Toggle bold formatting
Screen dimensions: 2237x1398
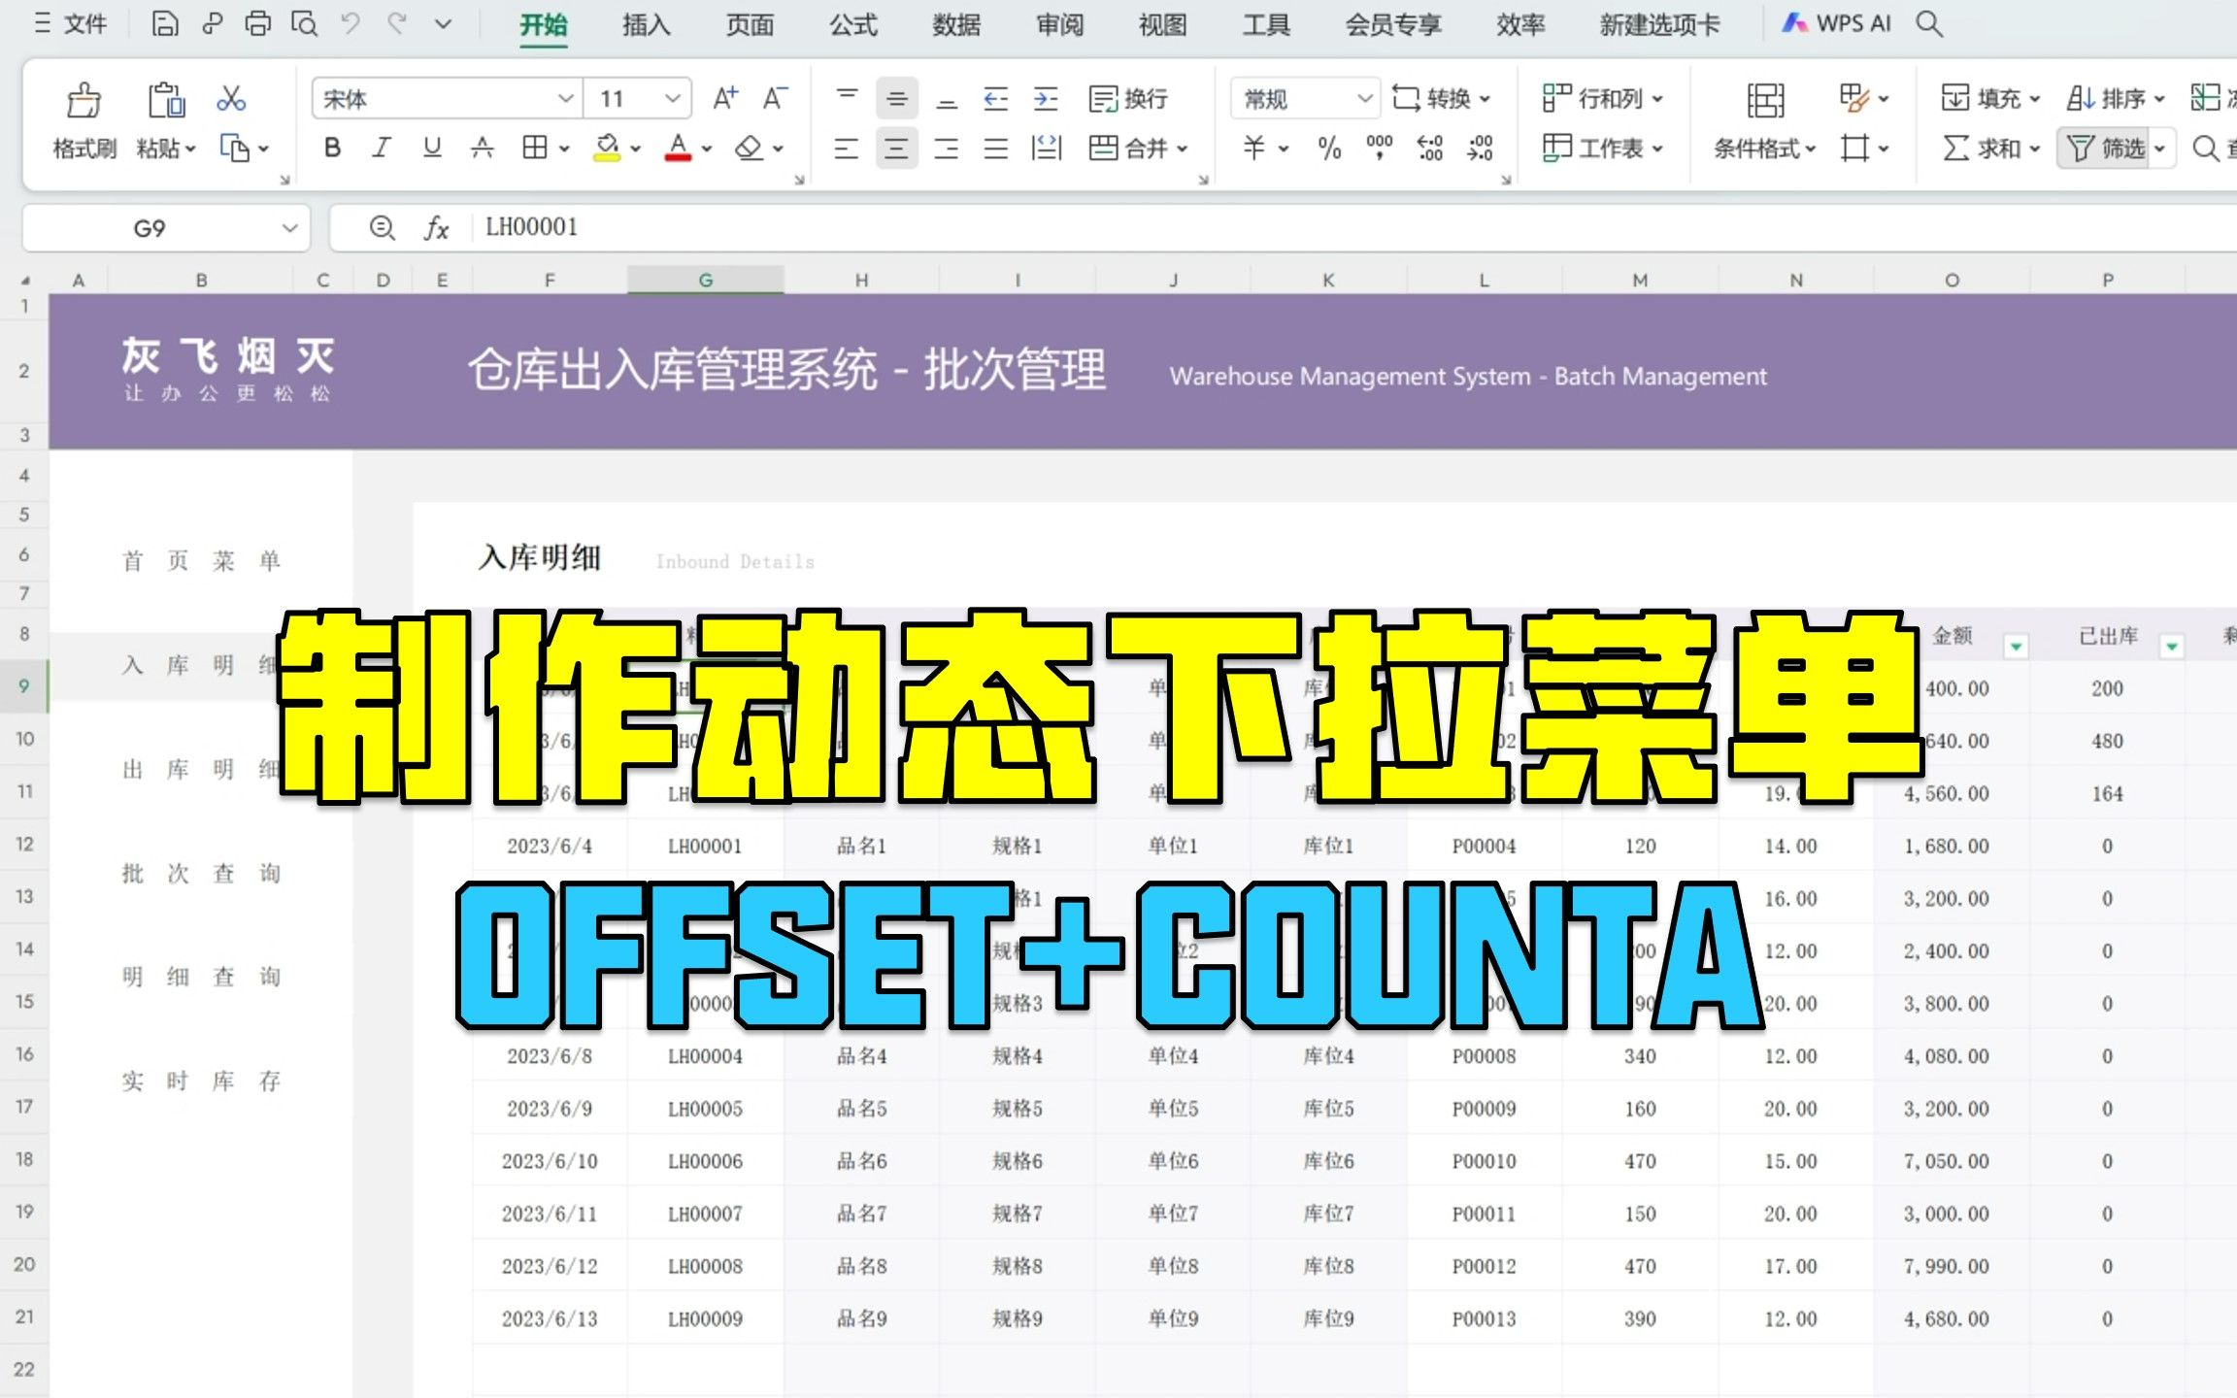(332, 148)
